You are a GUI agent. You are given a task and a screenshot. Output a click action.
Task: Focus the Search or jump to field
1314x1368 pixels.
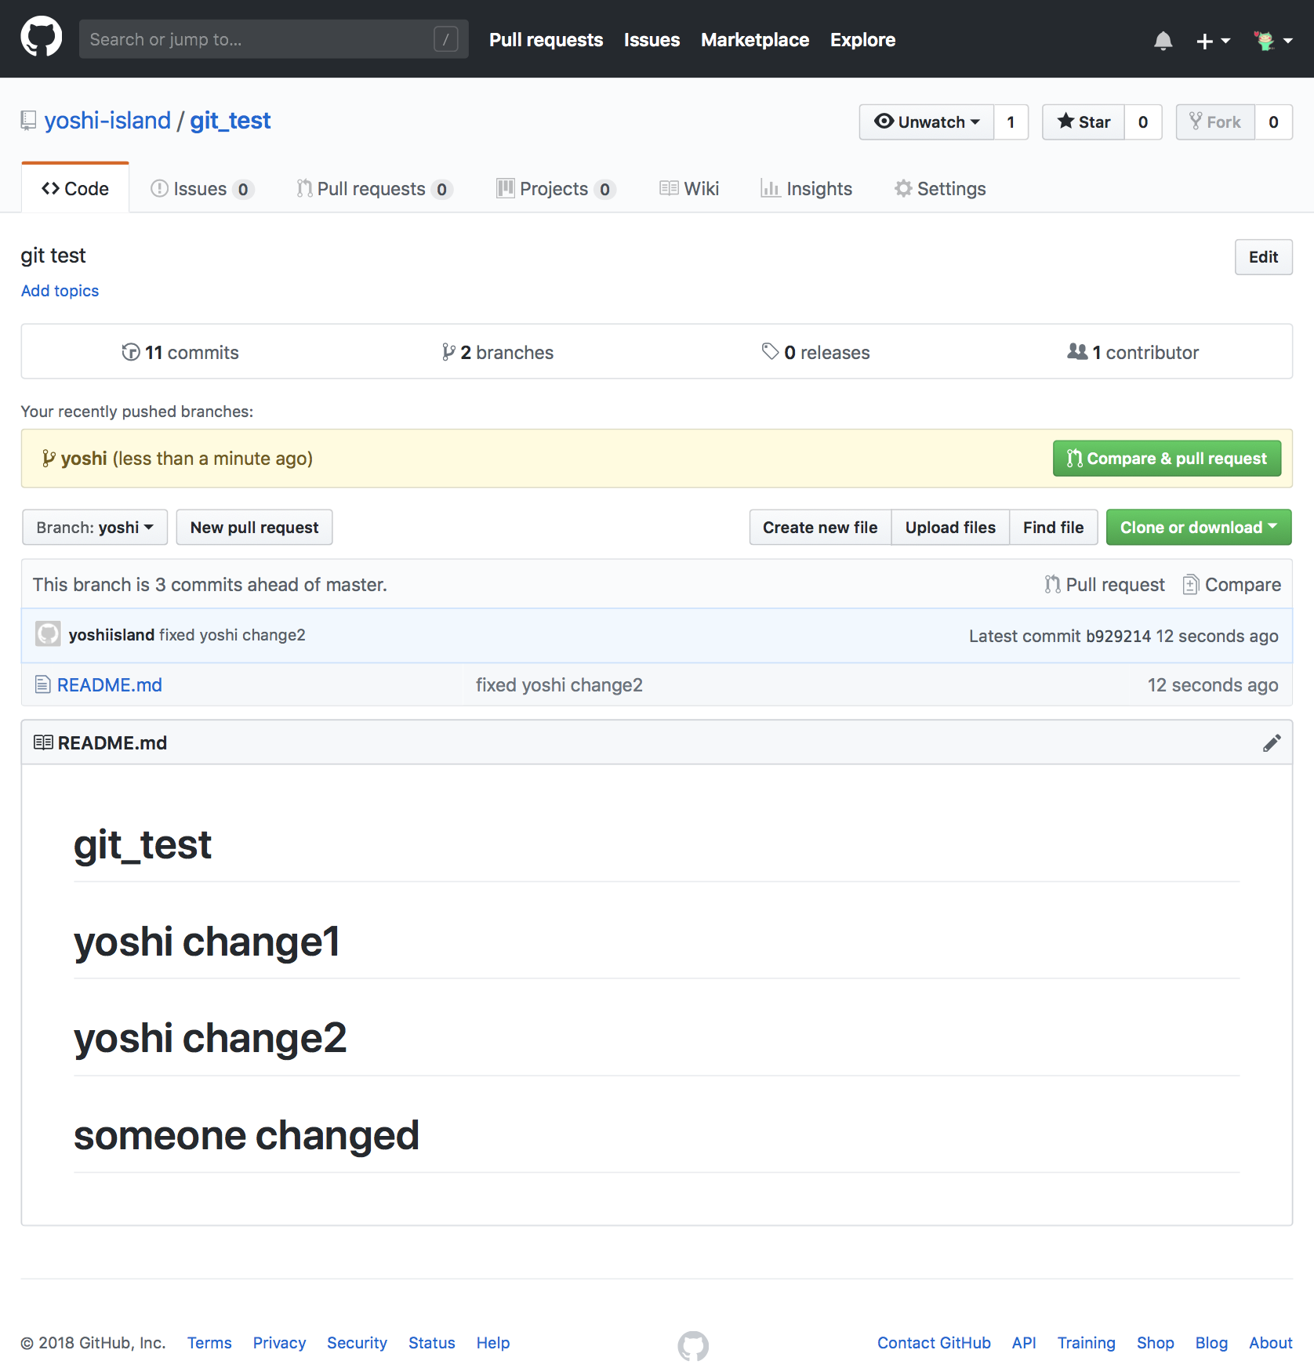point(274,39)
